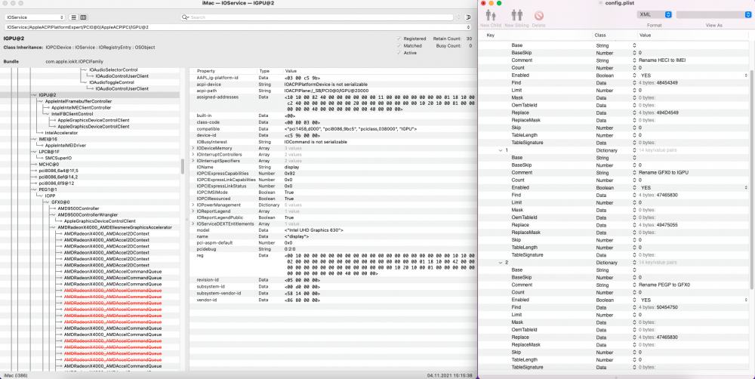This screenshot has width=755, height=379.
Task: Collapse dictionary 1 in config.plist
Action: pyautogui.click(x=501, y=150)
